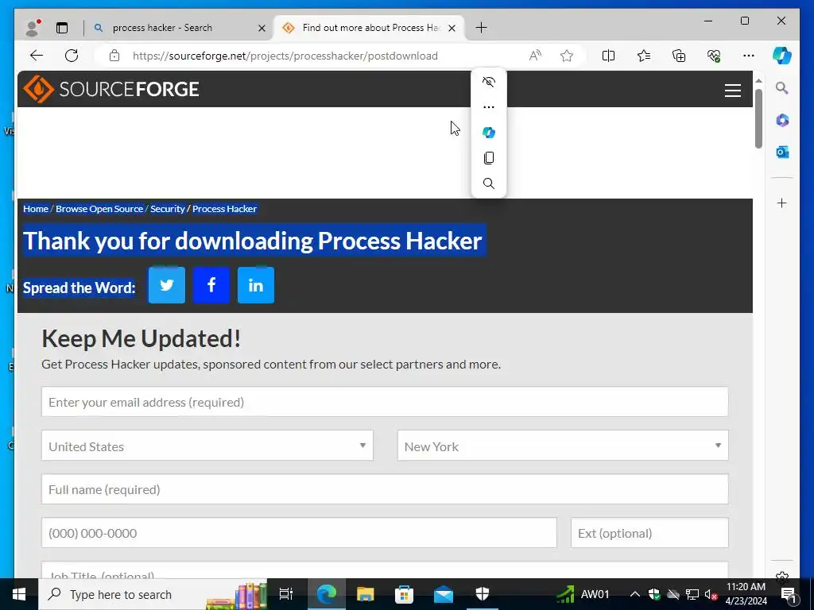Show hidden tray icons chevron
Viewport: 814px width, 610px height.
(x=634, y=594)
